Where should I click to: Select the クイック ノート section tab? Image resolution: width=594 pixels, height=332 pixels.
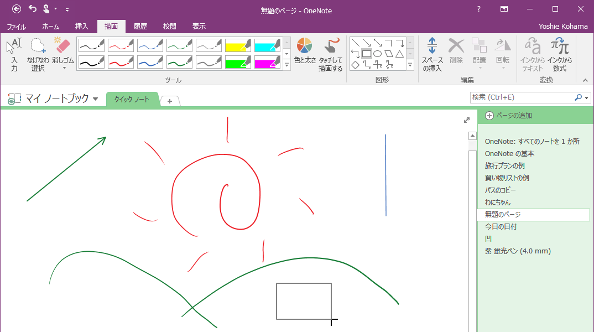[132, 99]
